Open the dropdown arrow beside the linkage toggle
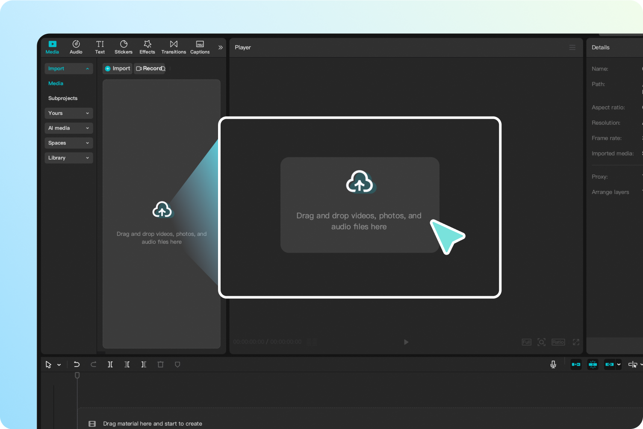Viewport: 643px width, 429px height. tap(619, 364)
